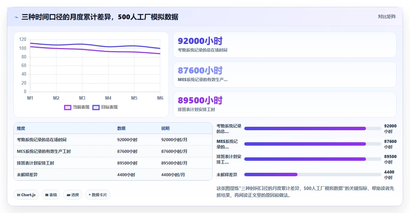Click the 数据 column header
This screenshot has width=410, height=213.
click(121, 128)
